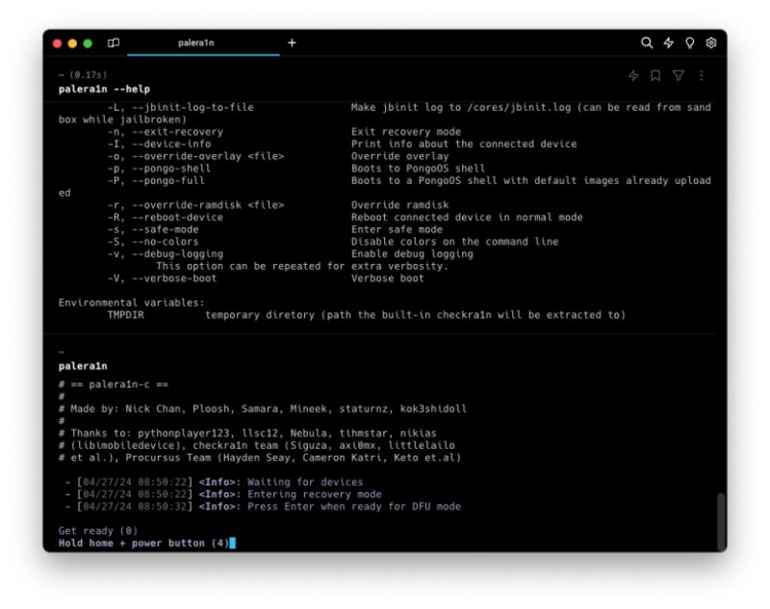Maximize the window with the green button
This screenshot has width=770, height=609.
click(88, 43)
